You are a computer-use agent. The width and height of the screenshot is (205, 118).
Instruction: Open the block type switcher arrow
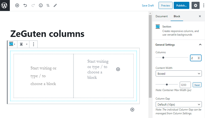click(14, 44)
